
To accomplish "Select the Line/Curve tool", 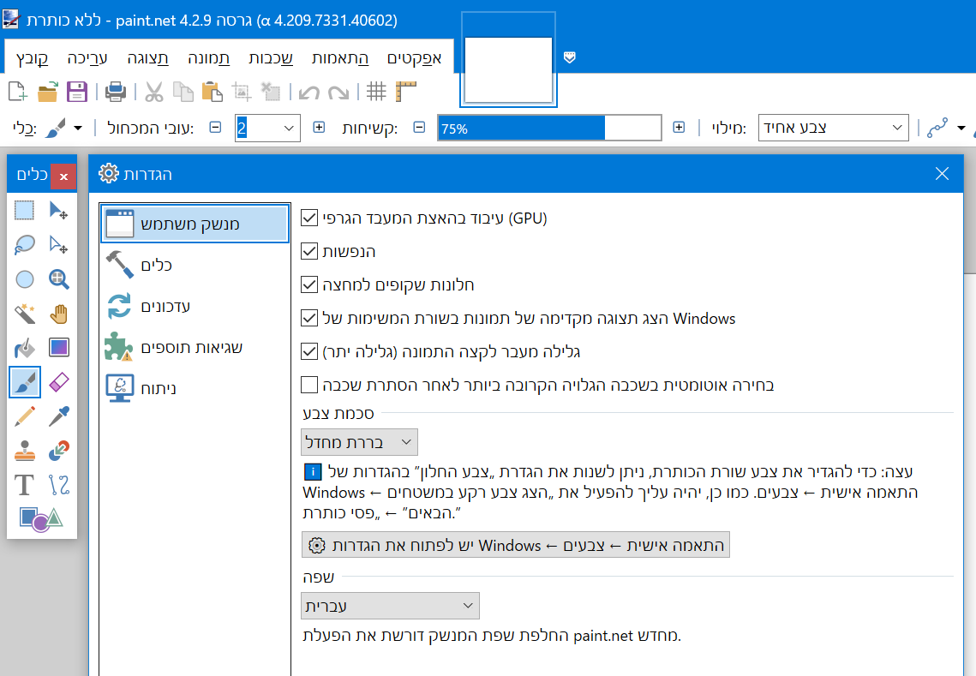I will (58, 484).
